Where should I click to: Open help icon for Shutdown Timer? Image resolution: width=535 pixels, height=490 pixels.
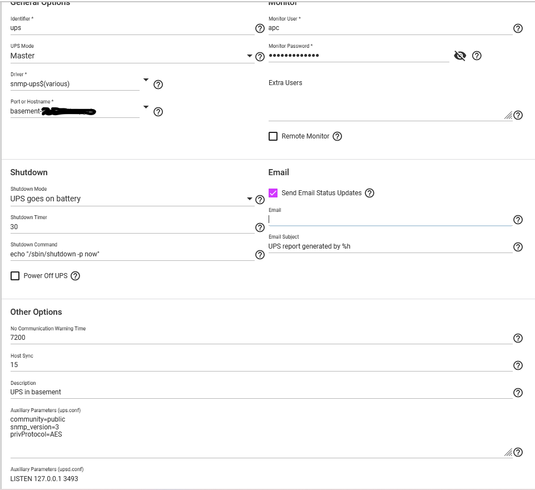coord(260,227)
